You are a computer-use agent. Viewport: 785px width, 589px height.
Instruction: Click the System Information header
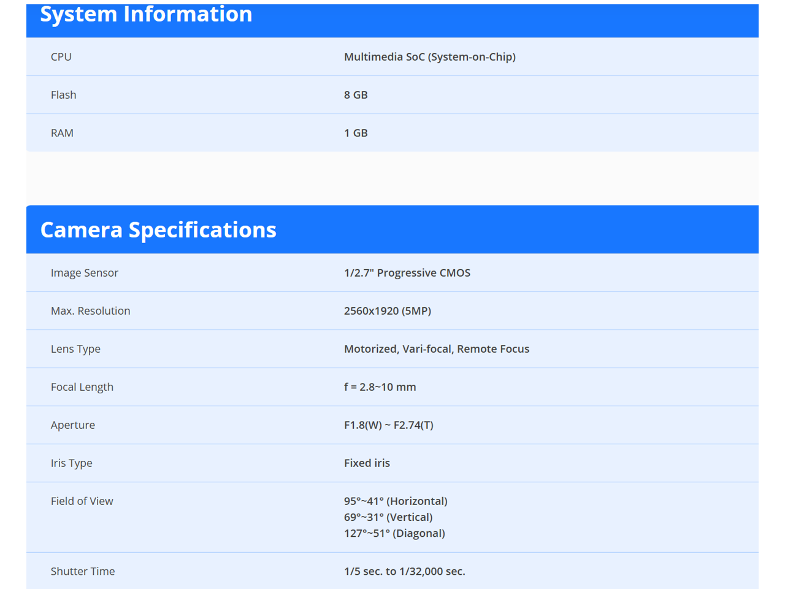146,15
